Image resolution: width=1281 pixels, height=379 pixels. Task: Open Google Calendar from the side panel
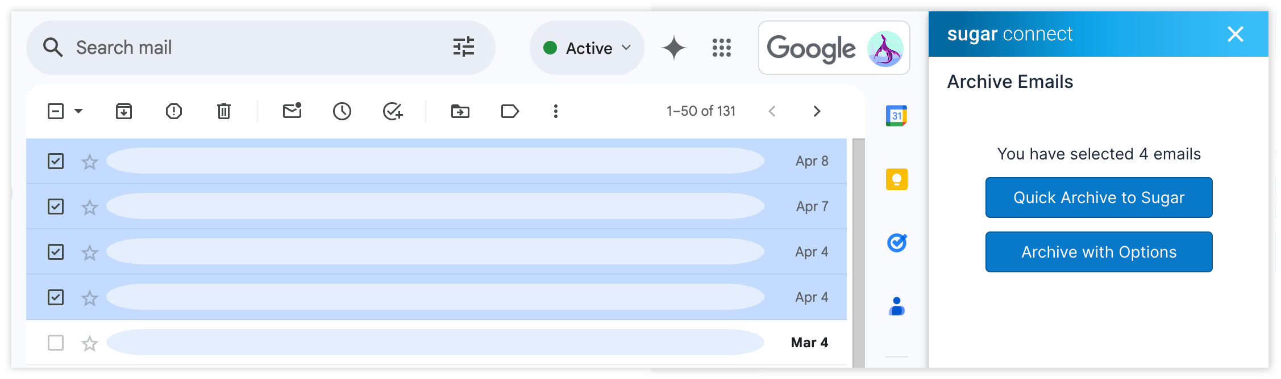pyautogui.click(x=896, y=116)
